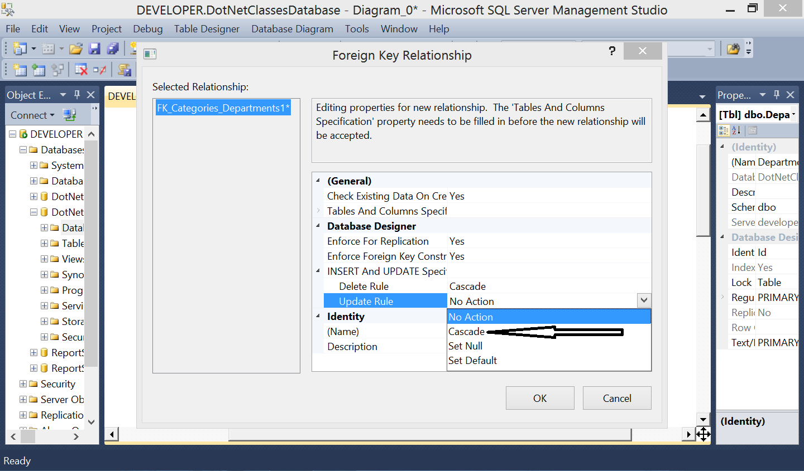This screenshot has height=471, width=804.
Task: Delete table from database using red X icon
Action: tap(81, 70)
